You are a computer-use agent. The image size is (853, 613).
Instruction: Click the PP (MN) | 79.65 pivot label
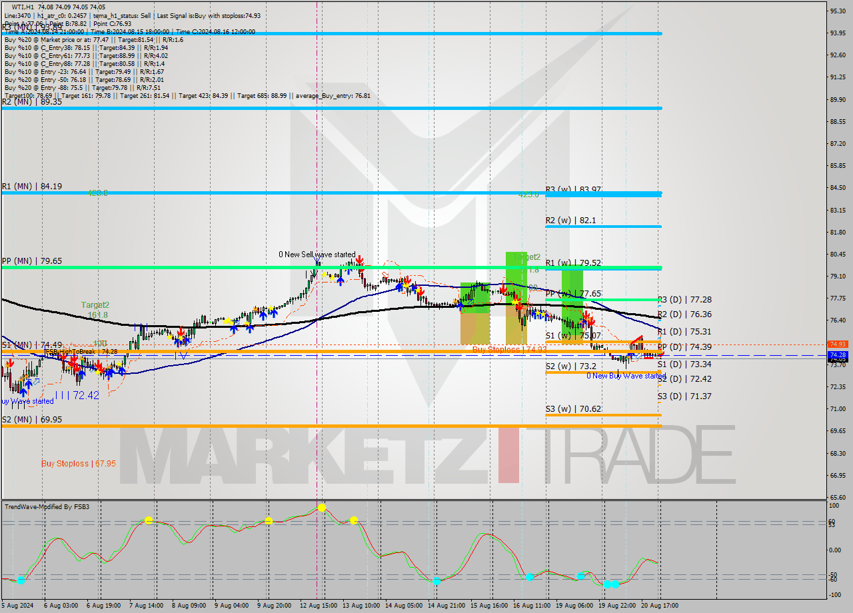pyautogui.click(x=31, y=261)
